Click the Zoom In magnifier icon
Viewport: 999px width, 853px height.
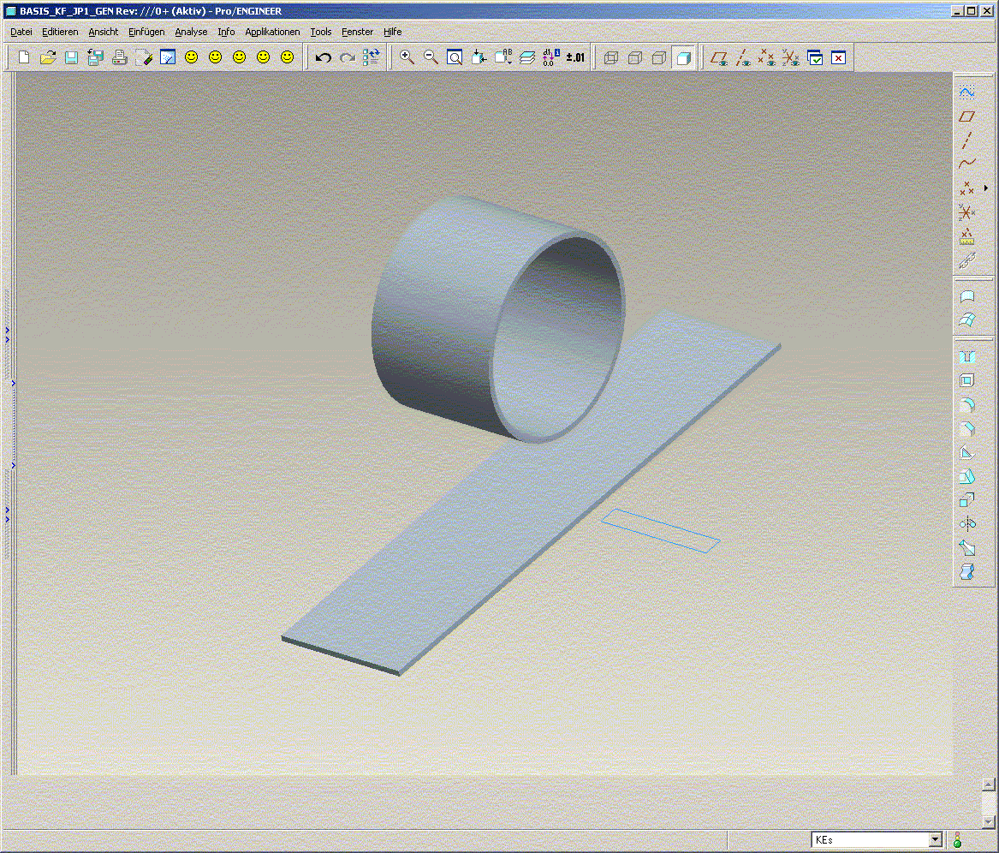coord(407,57)
